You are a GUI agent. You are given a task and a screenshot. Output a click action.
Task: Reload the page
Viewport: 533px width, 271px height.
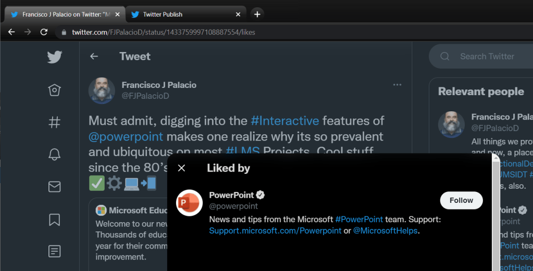tap(44, 32)
